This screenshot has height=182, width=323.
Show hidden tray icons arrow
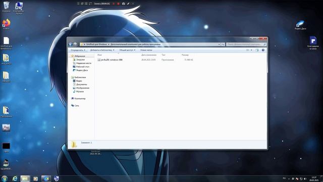pos(289,178)
